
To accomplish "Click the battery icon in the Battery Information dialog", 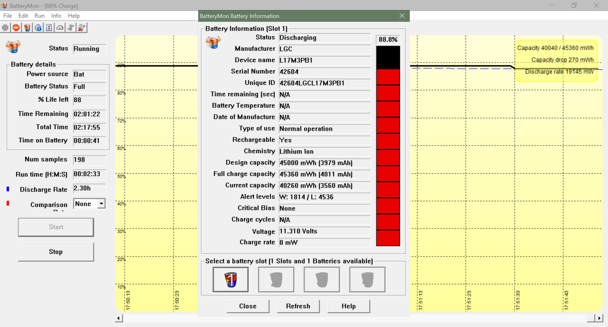I will click(213, 41).
